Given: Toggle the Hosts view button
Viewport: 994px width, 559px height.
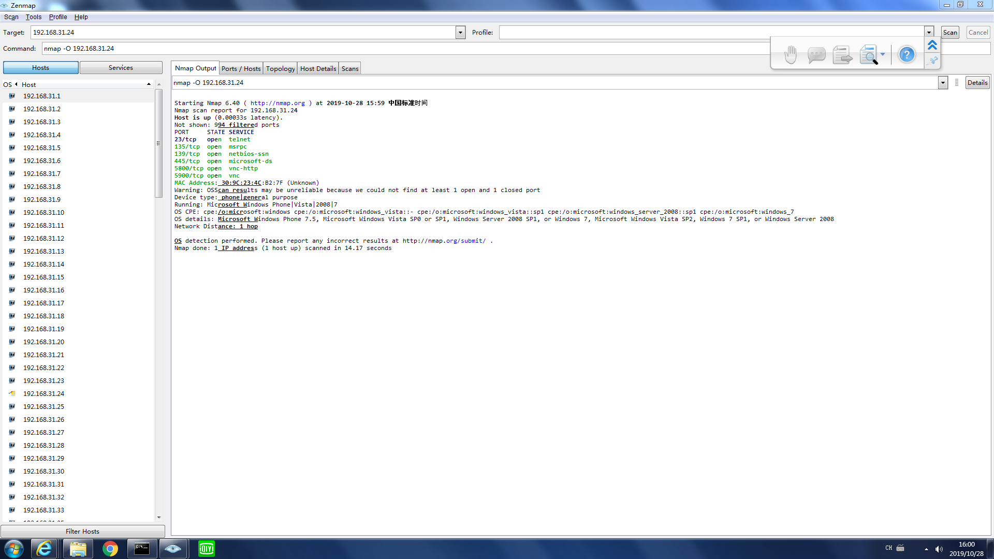Looking at the screenshot, I should click(40, 68).
